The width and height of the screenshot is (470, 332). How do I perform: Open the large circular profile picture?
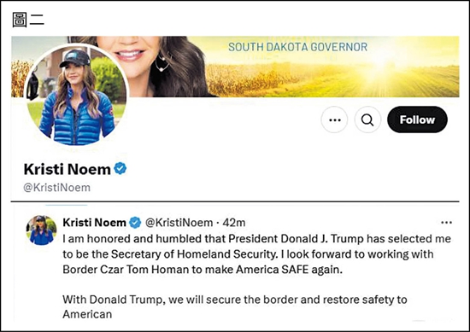(77, 96)
